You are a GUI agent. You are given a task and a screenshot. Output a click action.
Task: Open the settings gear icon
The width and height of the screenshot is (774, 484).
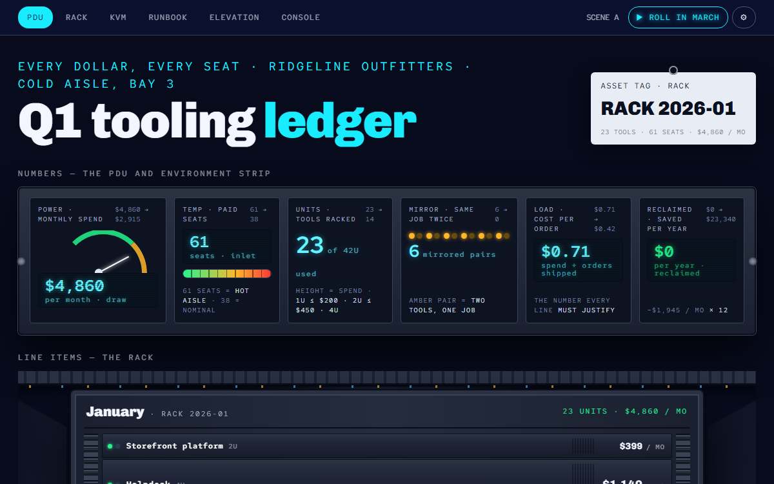tap(744, 17)
